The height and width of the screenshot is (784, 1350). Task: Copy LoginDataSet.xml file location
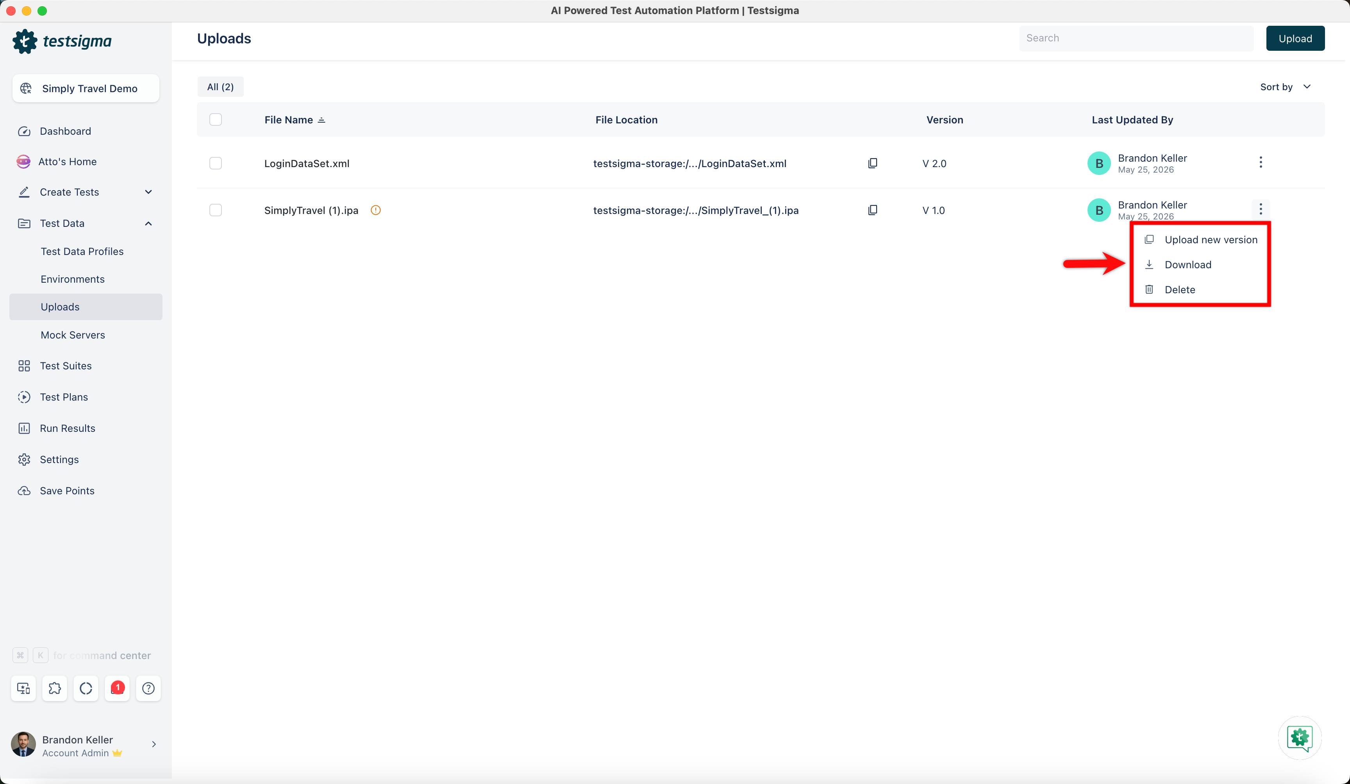872,163
